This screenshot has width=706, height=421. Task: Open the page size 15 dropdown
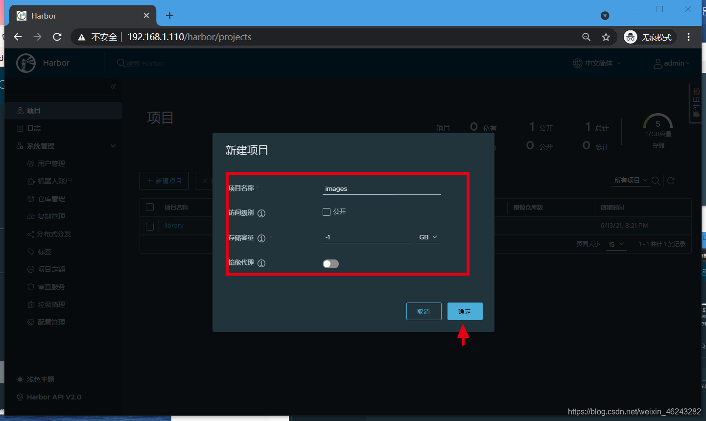[x=616, y=244]
